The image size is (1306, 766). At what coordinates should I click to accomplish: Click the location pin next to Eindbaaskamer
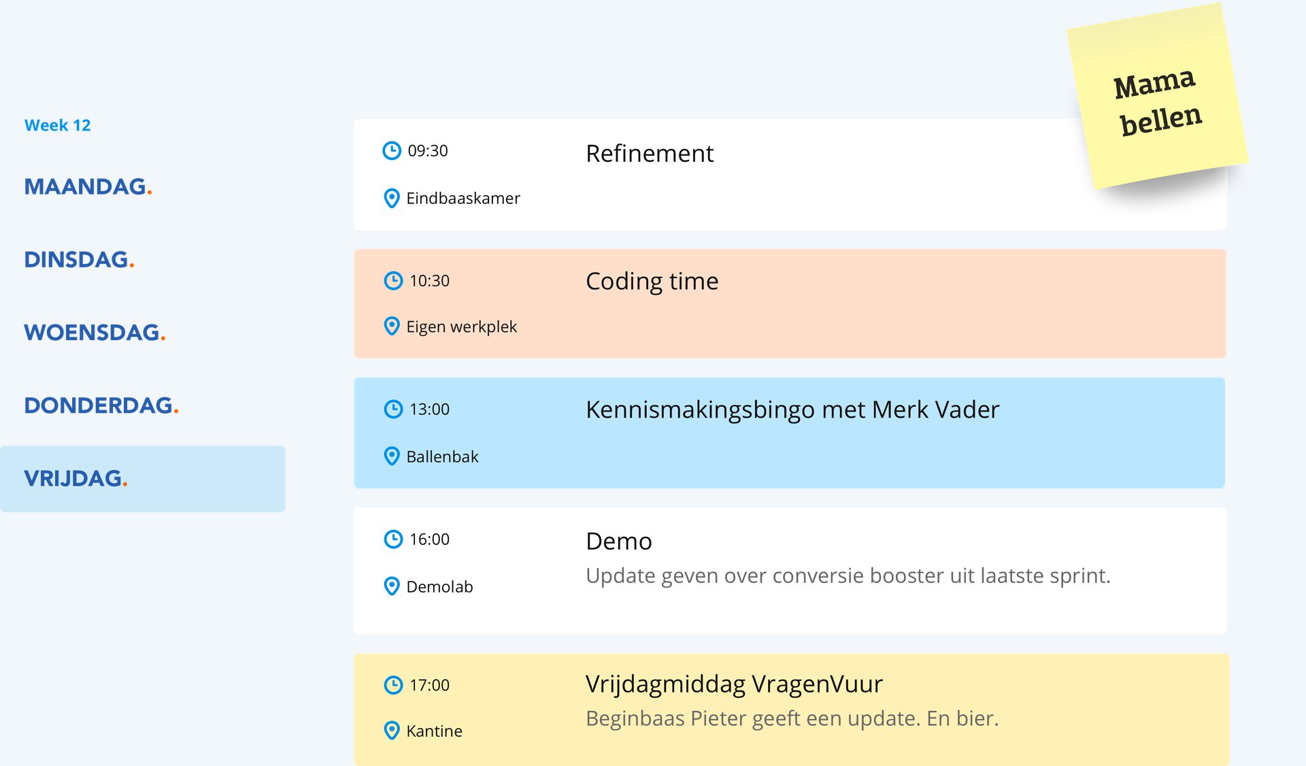tap(392, 198)
